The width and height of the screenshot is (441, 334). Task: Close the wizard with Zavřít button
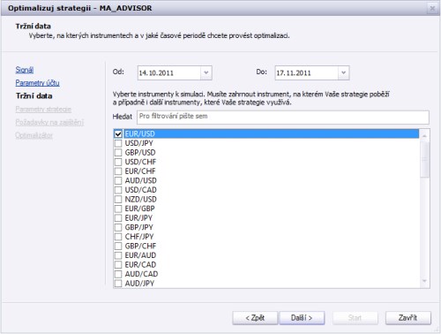click(x=408, y=318)
